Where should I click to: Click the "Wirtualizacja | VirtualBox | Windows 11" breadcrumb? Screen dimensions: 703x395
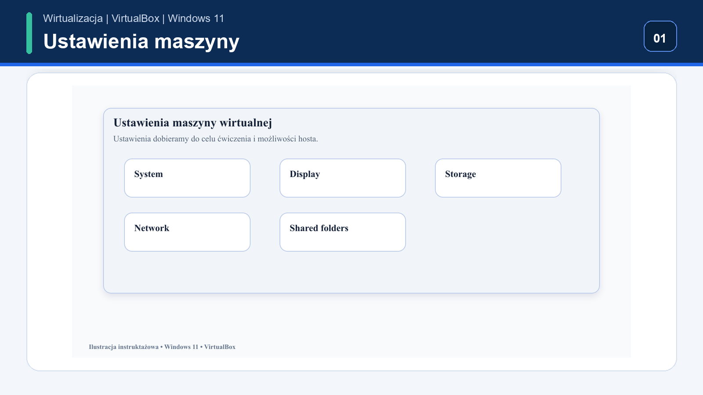tap(134, 18)
